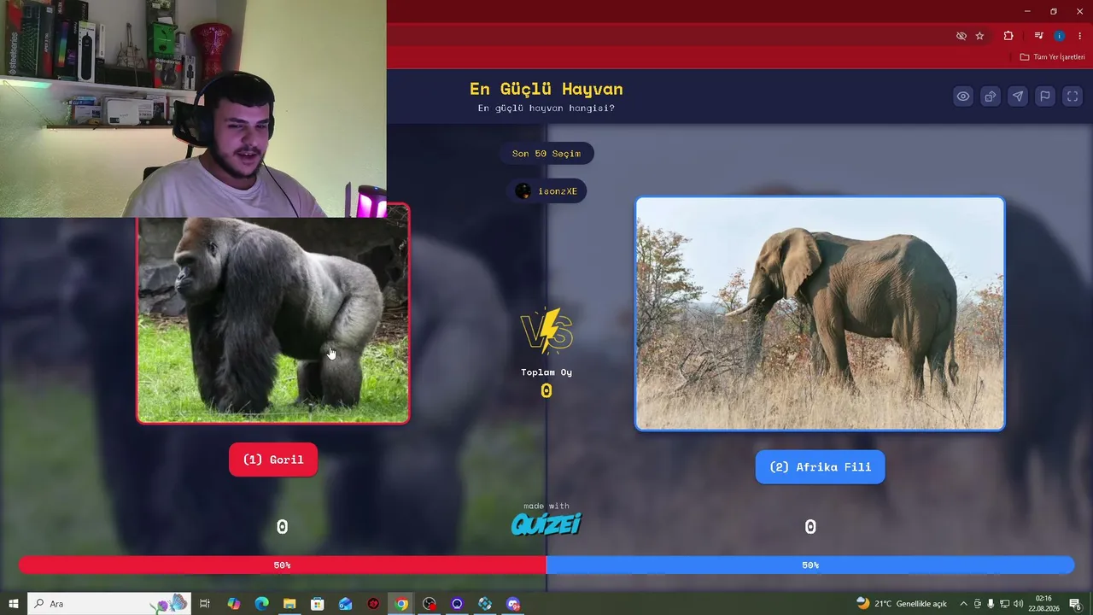Open the teal diamond app on taskbar
Viewport: 1093px width, 615px height.
coord(485,604)
